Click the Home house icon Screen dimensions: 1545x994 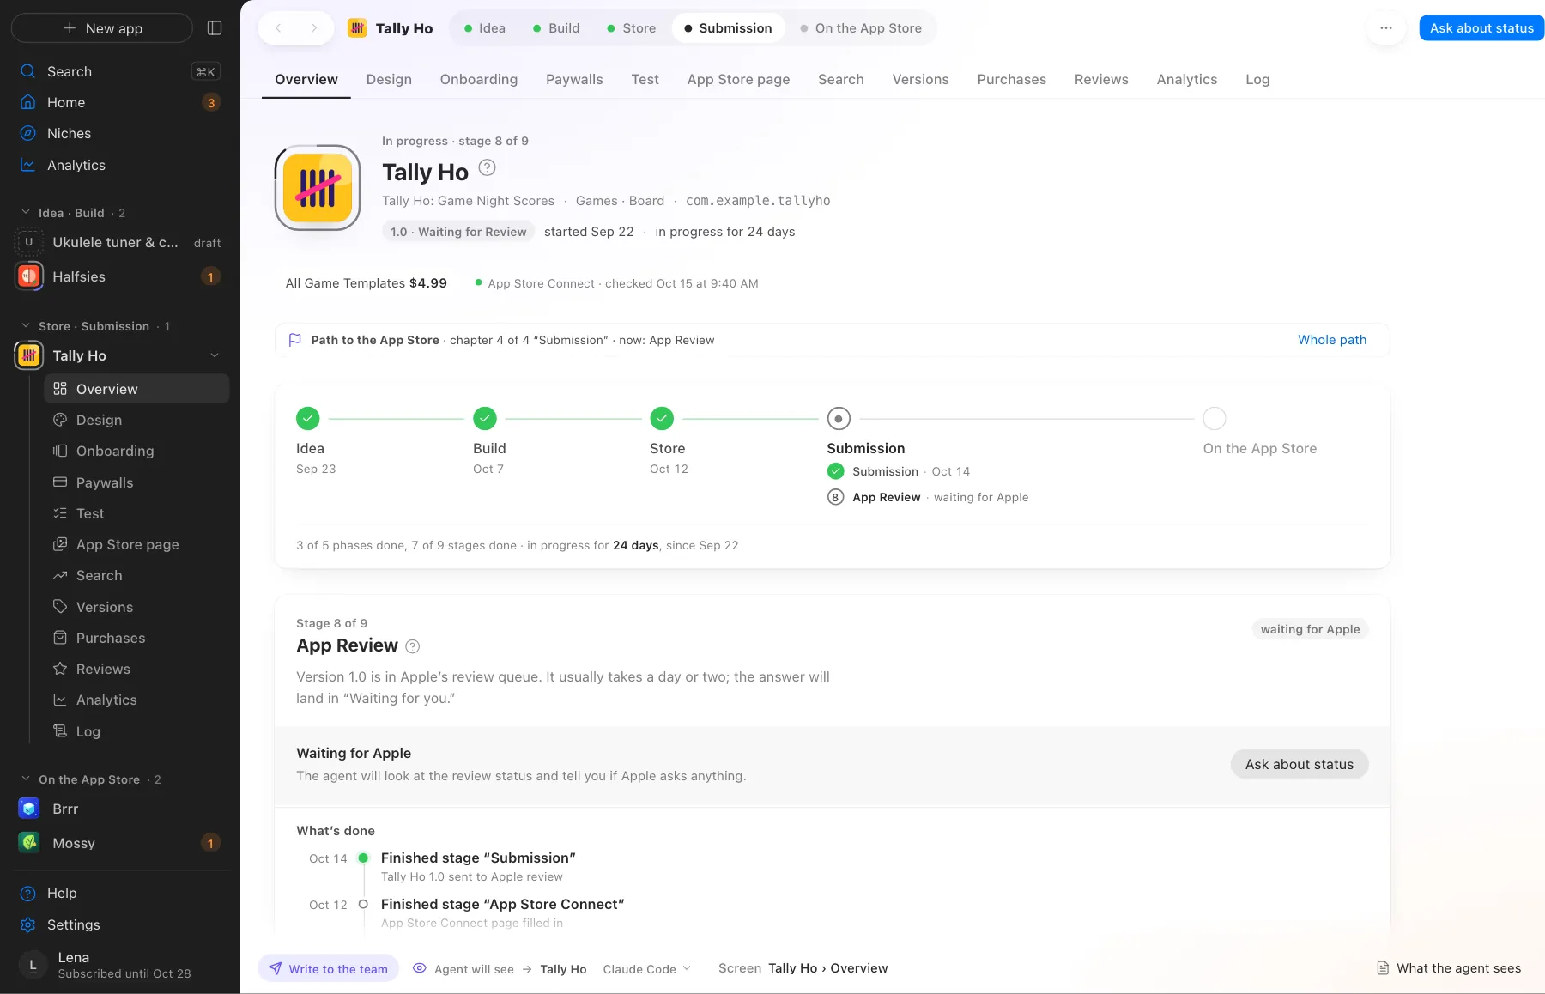click(x=28, y=102)
